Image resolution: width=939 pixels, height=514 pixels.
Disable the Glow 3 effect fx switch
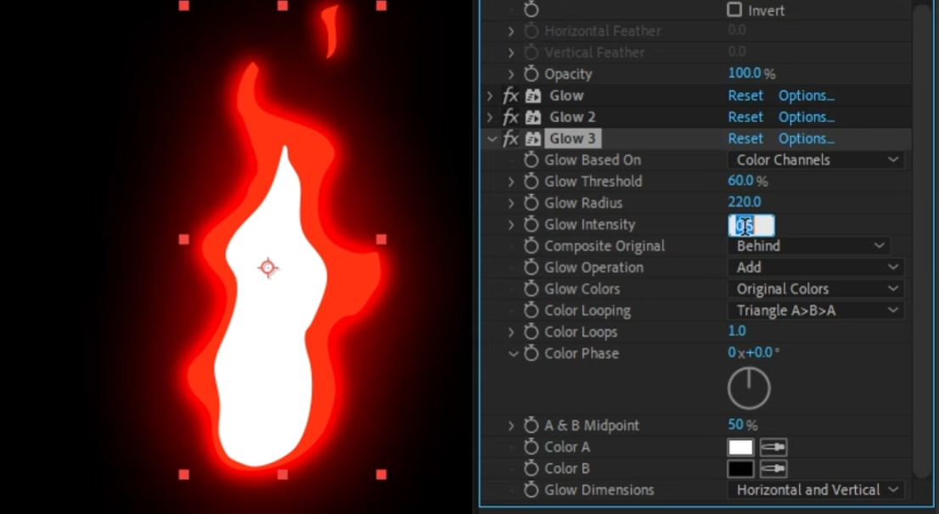tap(511, 139)
